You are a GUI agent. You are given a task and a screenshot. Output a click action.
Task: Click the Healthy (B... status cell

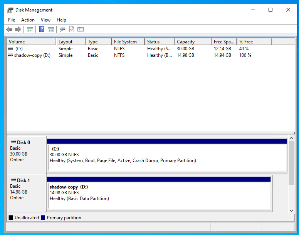point(160,55)
